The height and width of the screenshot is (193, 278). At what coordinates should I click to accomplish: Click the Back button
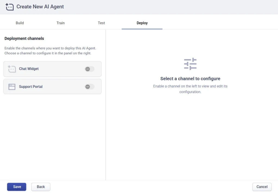point(41,187)
